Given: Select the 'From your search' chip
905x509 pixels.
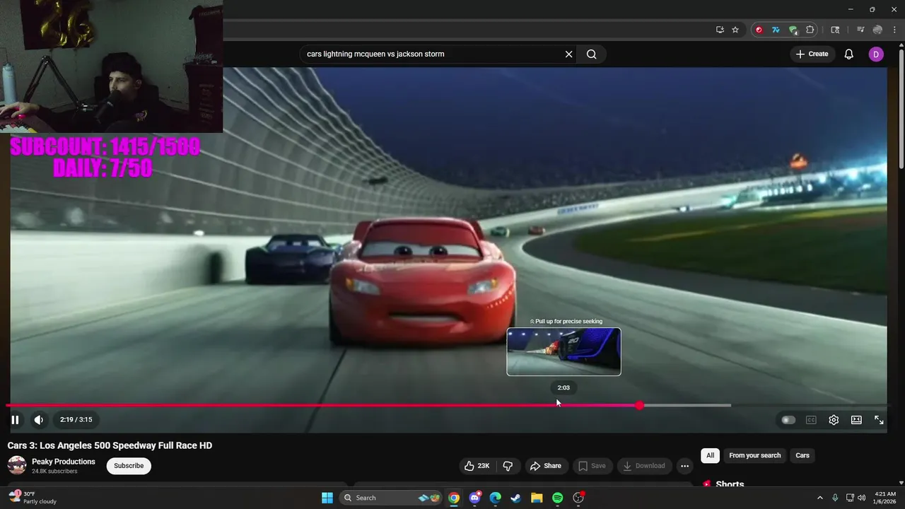Looking at the screenshot, I should coord(755,455).
